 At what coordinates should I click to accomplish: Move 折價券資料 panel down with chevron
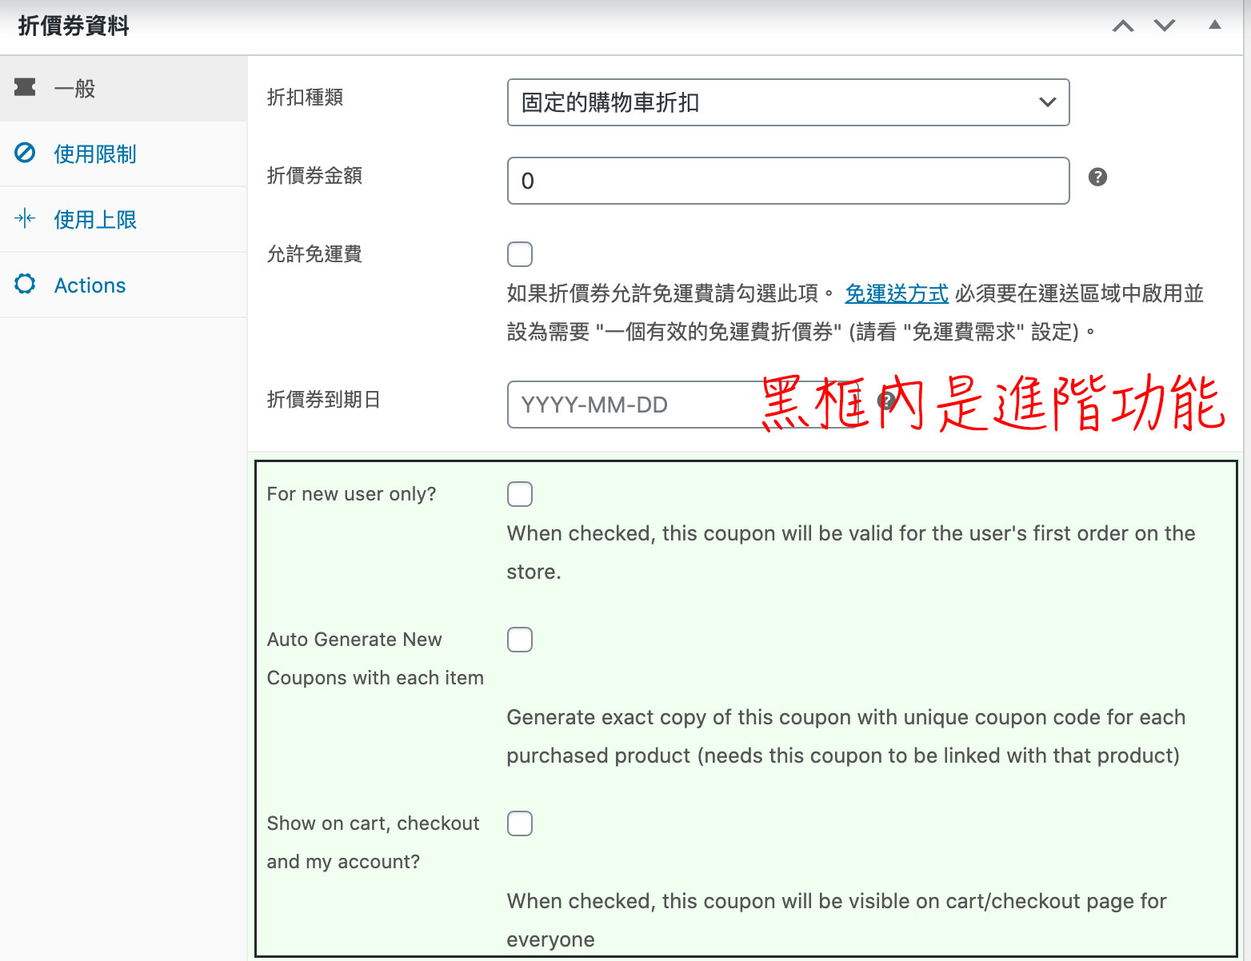(x=1165, y=26)
